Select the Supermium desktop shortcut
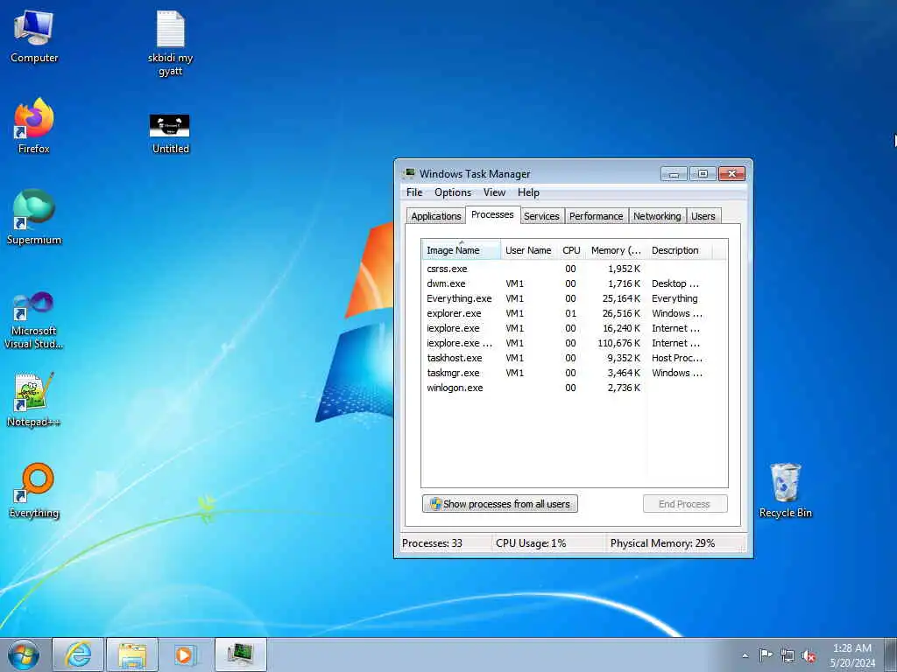The width and height of the screenshot is (897, 672). pos(34,217)
